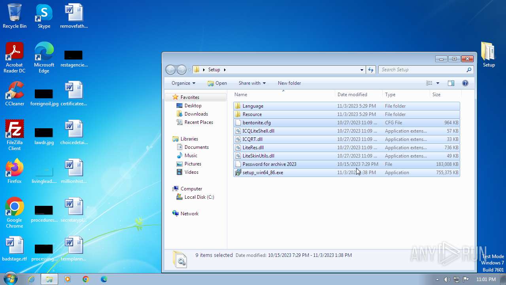Select LiteRes.dll file

pyautogui.click(x=347, y=148)
